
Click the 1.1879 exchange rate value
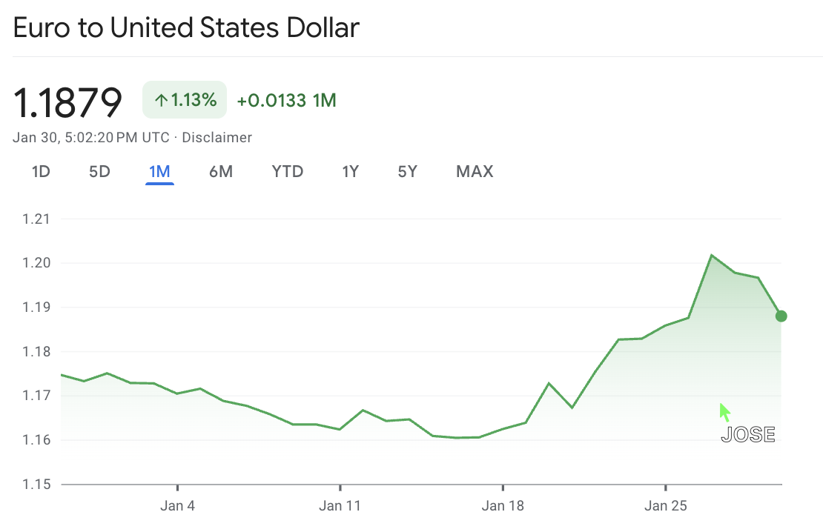pos(68,102)
